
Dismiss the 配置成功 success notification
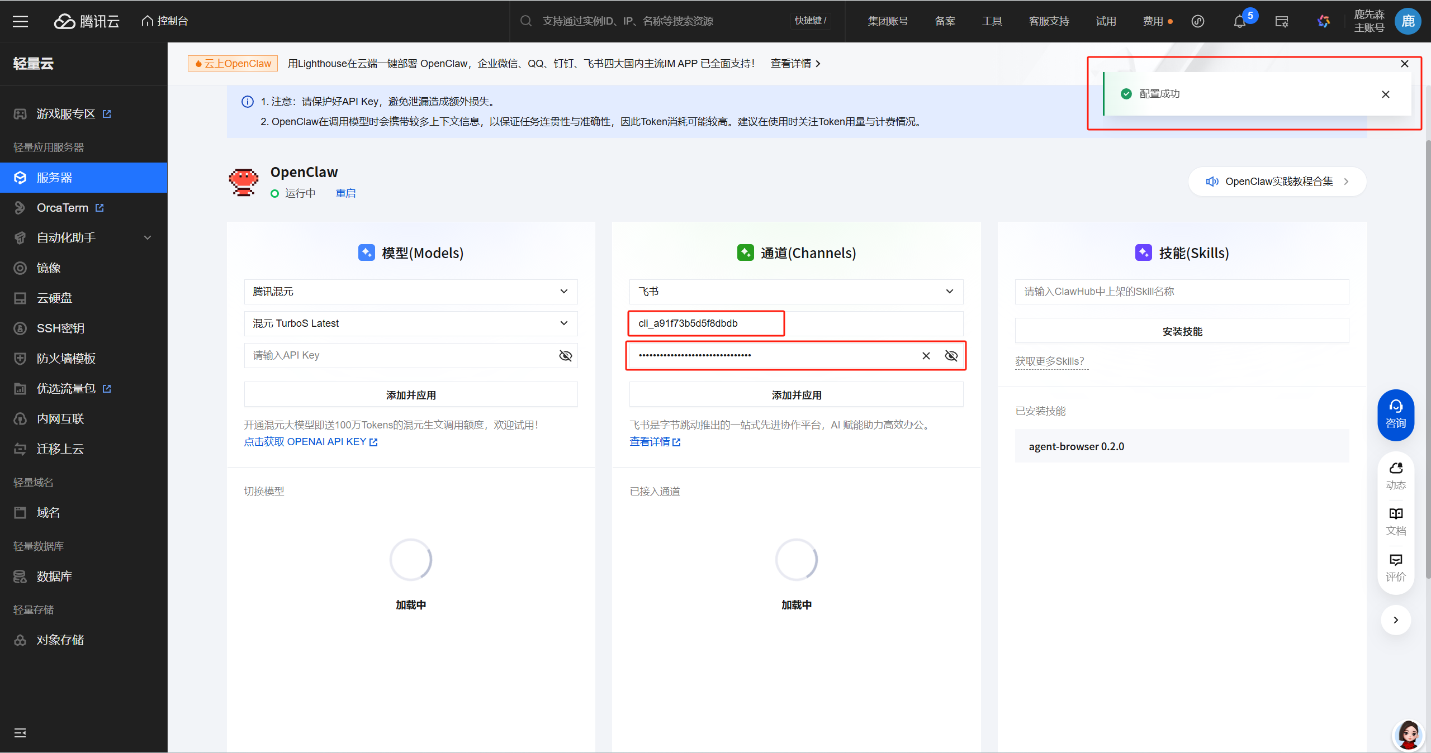pyautogui.click(x=1385, y=94)
